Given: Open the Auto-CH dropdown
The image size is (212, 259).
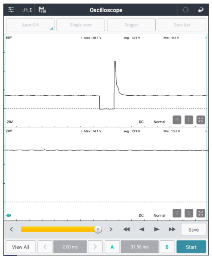Looking at the screenshot, I should click(30, 25).
